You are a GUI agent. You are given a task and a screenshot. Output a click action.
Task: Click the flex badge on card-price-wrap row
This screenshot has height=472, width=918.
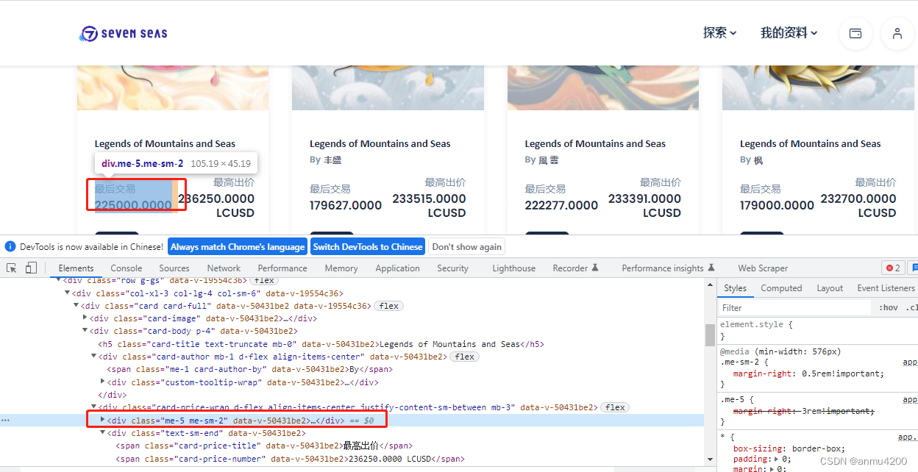615,407
